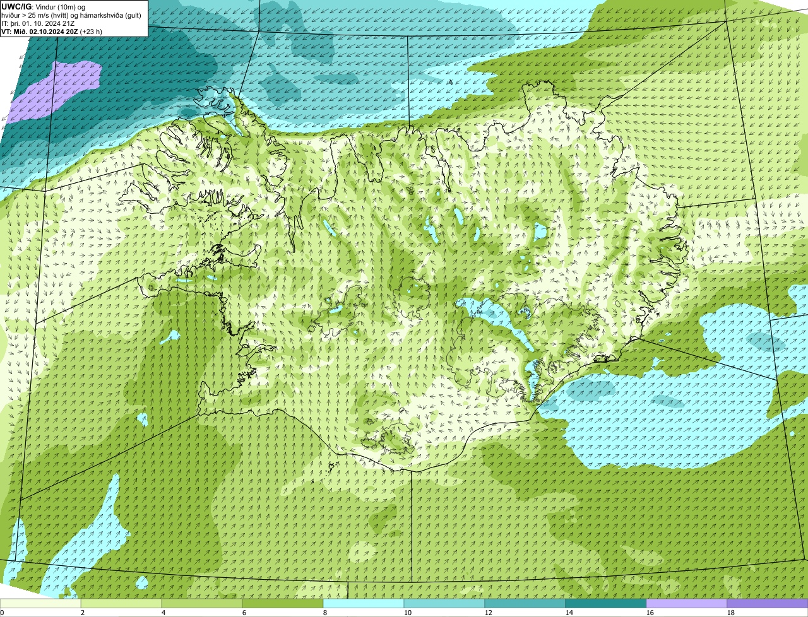The width and height of the screenshot is (808, 617).
Task: Click the legend tick label '16'
Action: (x=650, y=613)
